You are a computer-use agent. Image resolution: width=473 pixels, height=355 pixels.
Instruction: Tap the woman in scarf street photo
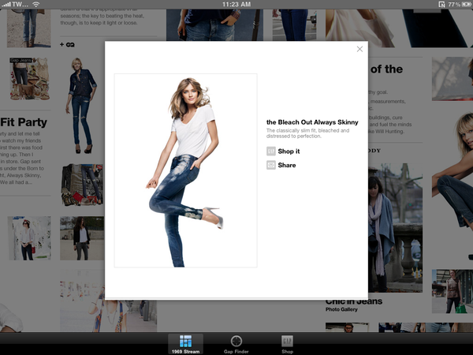tap(395, 228)
